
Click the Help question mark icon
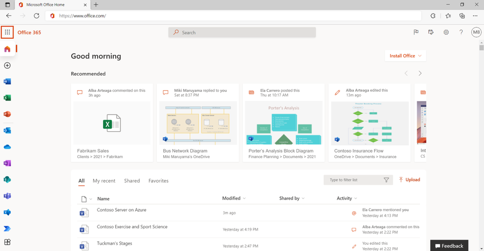point(461,32)
